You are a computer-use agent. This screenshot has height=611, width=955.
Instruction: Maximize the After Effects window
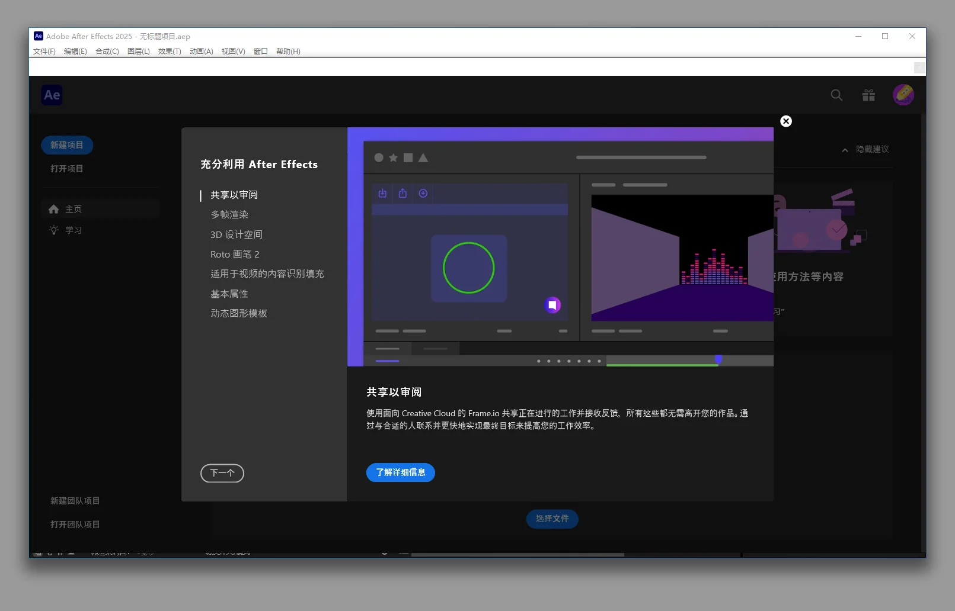885,36
